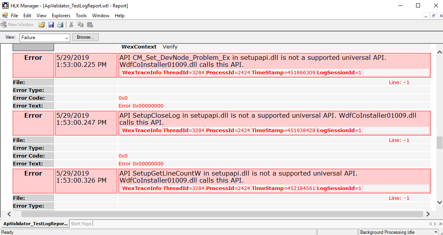Click the Verify value next to WexContext

coord(170,47)
